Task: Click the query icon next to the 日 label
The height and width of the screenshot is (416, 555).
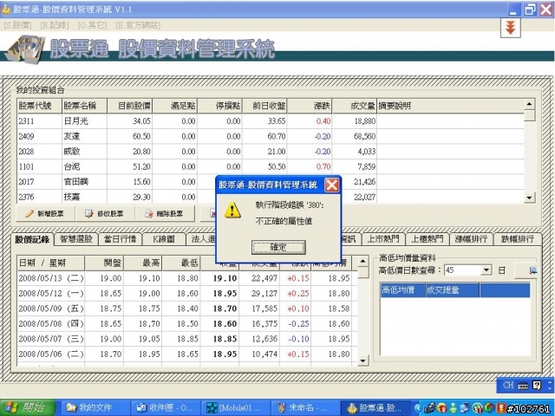Action: click(x=532, y=270)
